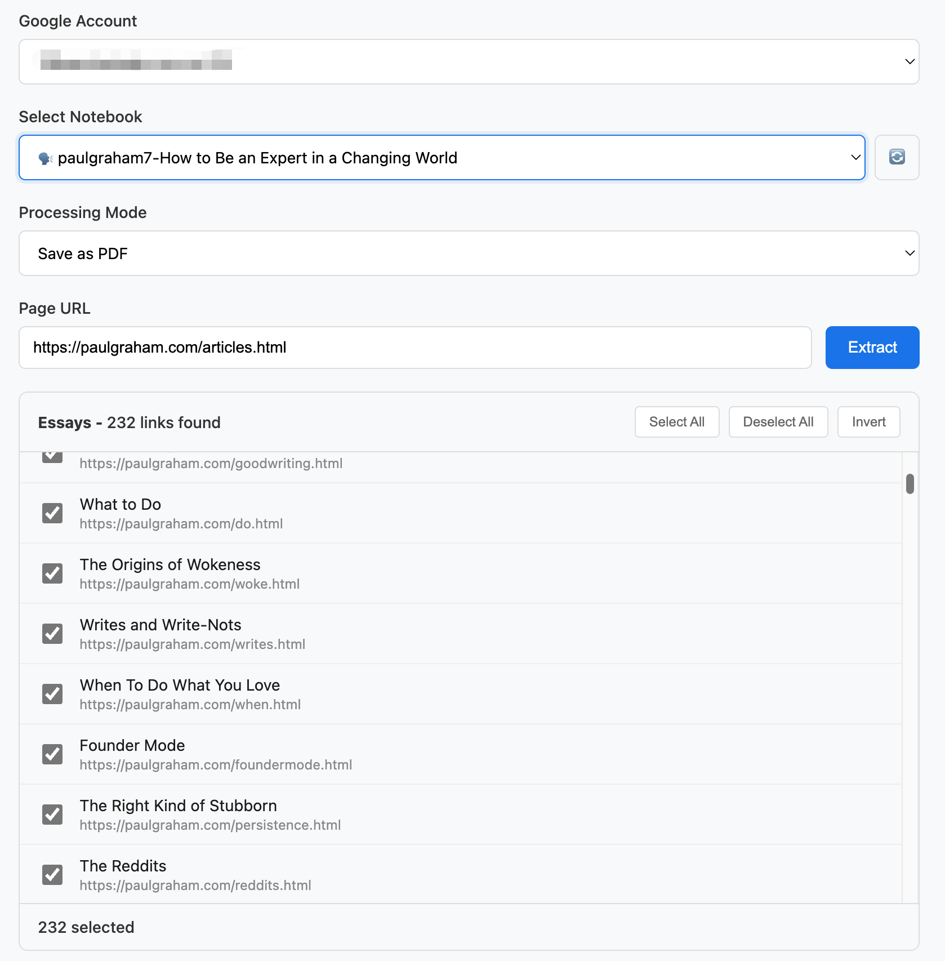Uncheck The Origins of Wokeness checkbox
This screenshot has height=961, width=945.
[x=52, y=573]
